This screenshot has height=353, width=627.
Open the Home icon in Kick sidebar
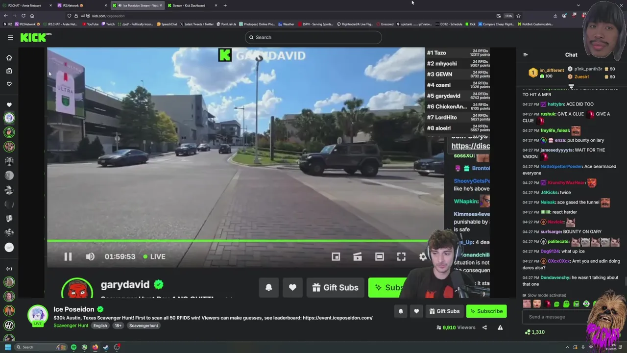pos(9,58)
